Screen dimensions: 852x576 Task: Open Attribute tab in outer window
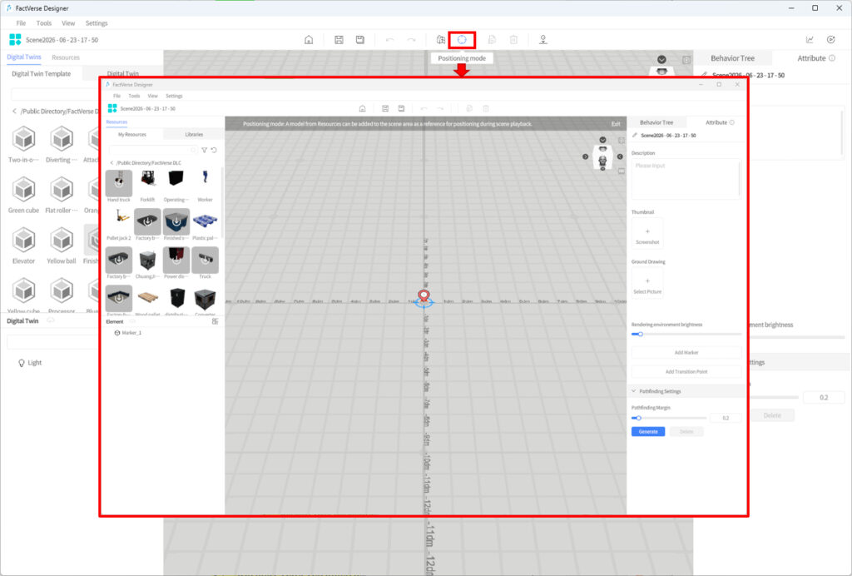coord(811,58)
